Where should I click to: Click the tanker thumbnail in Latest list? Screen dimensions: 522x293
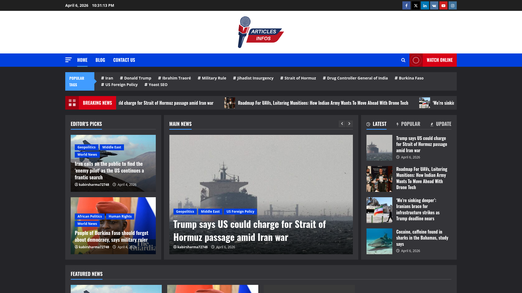coord(379,148)
